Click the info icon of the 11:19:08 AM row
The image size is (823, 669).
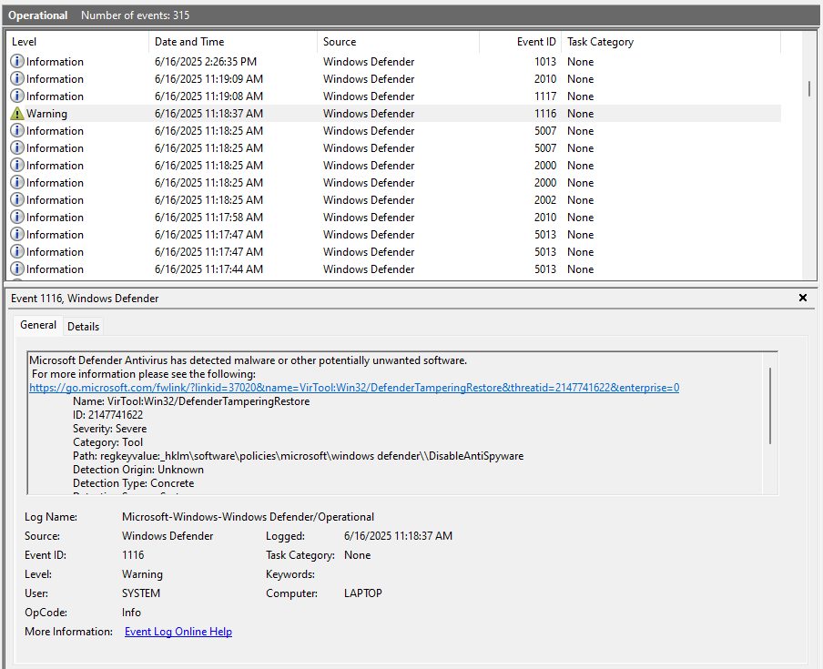pos(17,96)
